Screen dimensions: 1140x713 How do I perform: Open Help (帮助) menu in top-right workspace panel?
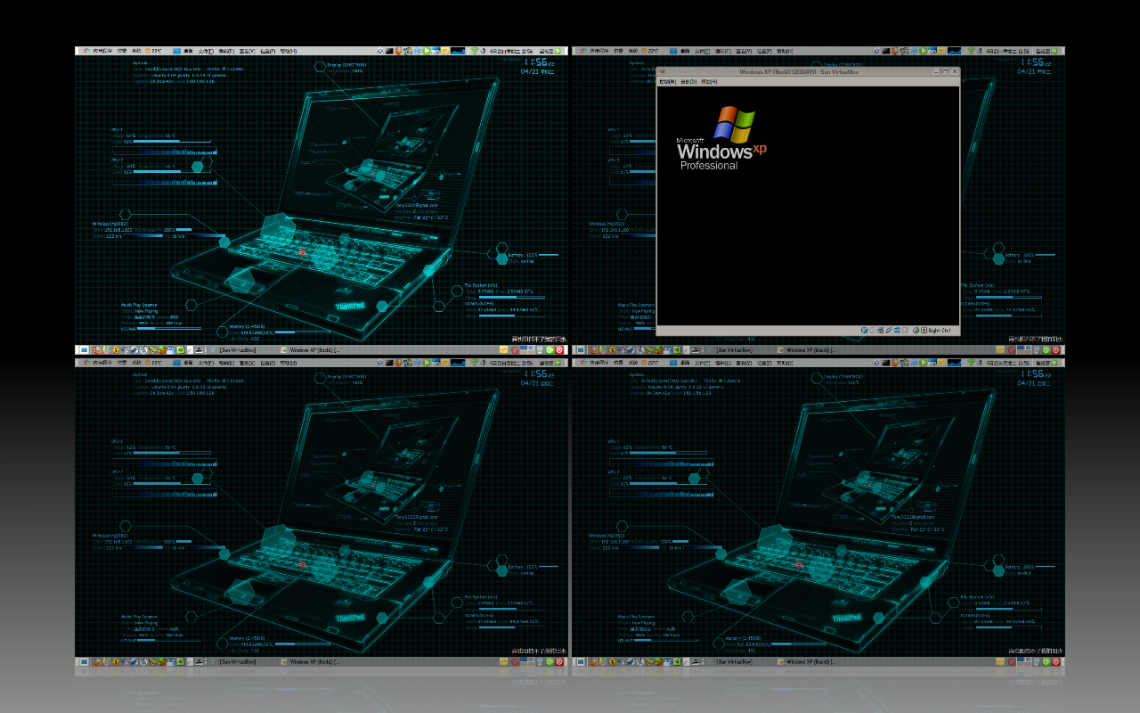pos(785,51)
